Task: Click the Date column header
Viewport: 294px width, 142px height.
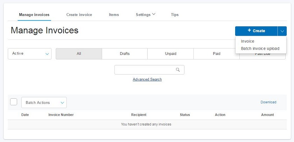Action: point(25,115)
